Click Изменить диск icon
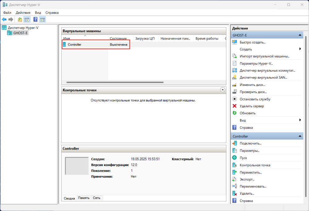The image size is (309, 211). pyautogui.click(x=235, y=85)
